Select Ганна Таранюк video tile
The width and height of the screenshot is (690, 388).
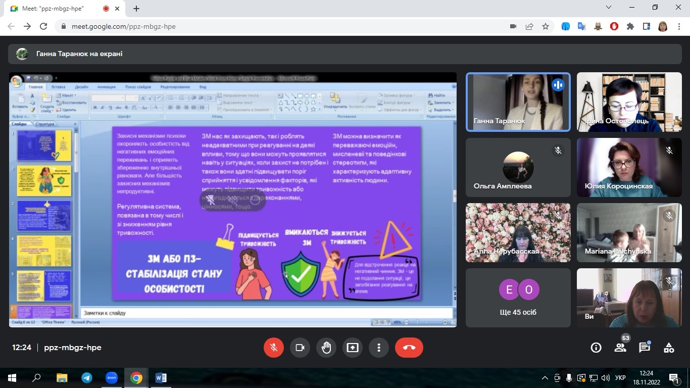pyautogui.click(x=518, y=102)
